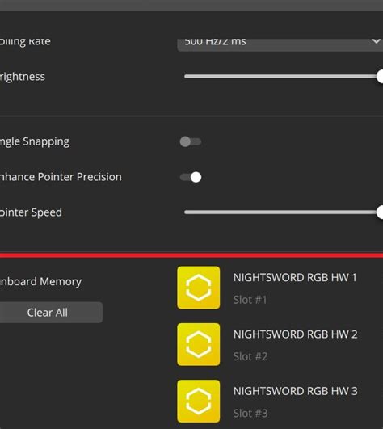Disable the Enhance Pointer Precision toggle
Viewport: 383px width, 429px height.
coord(191,177)
